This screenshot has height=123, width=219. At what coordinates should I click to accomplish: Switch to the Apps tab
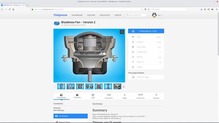(x=93, y=96)
